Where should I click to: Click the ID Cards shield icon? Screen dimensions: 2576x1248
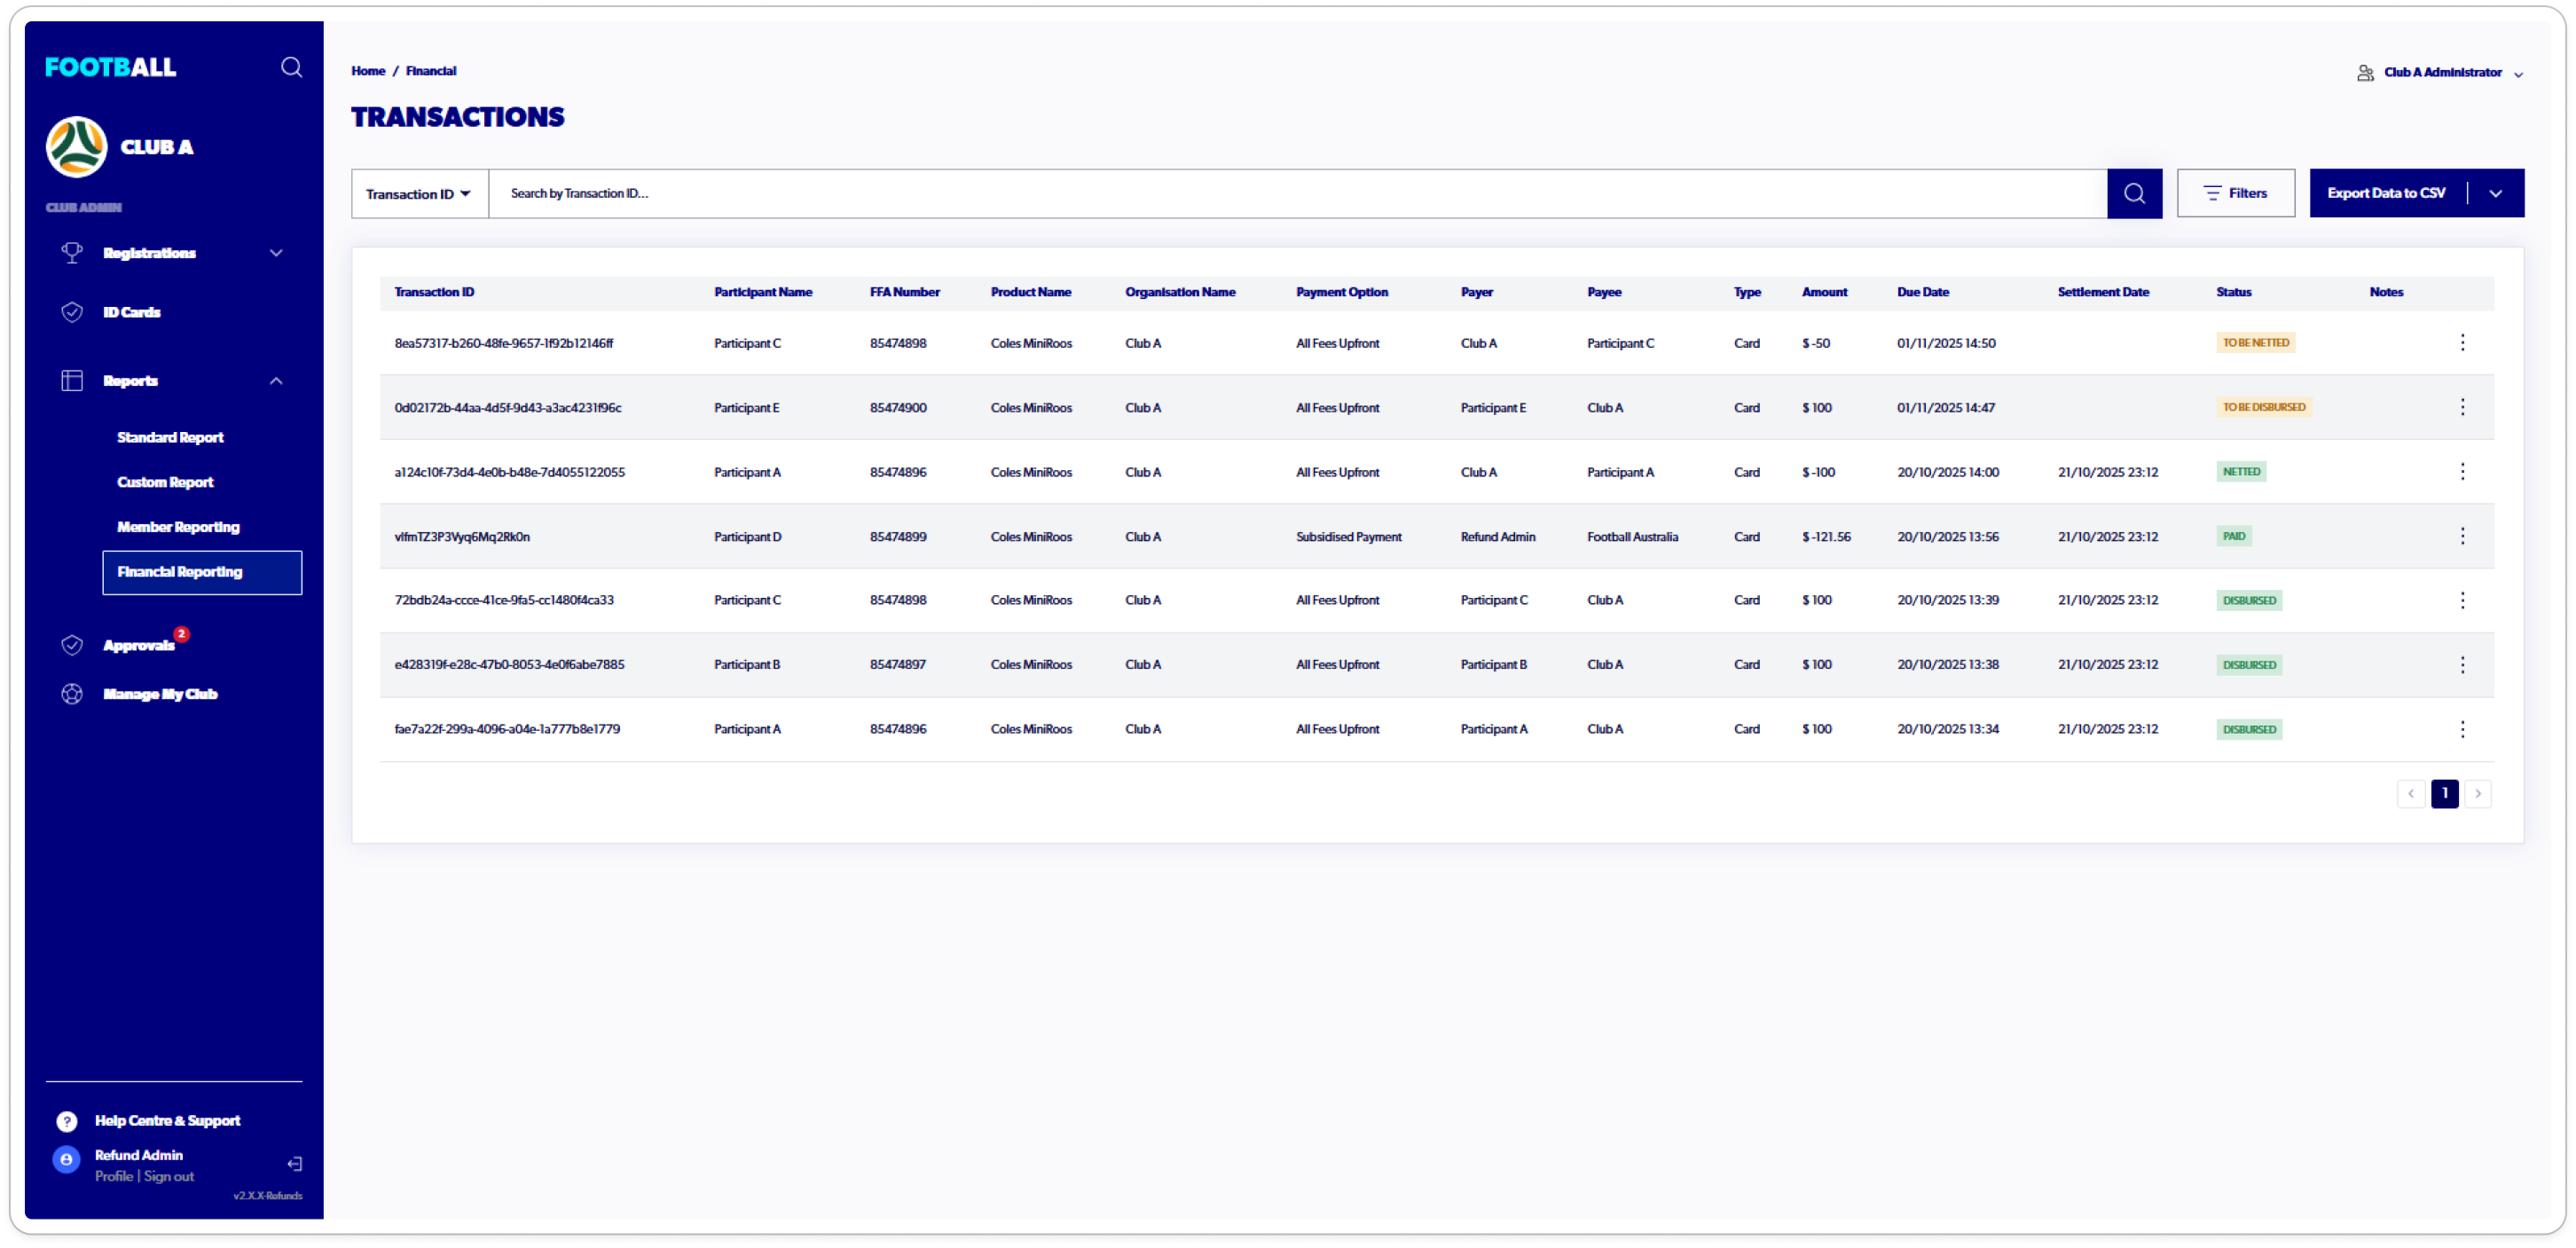coord(72,312)
